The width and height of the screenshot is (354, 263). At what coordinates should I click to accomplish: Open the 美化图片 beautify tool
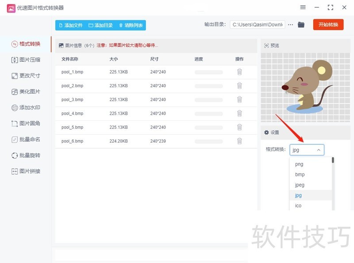[x=27, y=92]
